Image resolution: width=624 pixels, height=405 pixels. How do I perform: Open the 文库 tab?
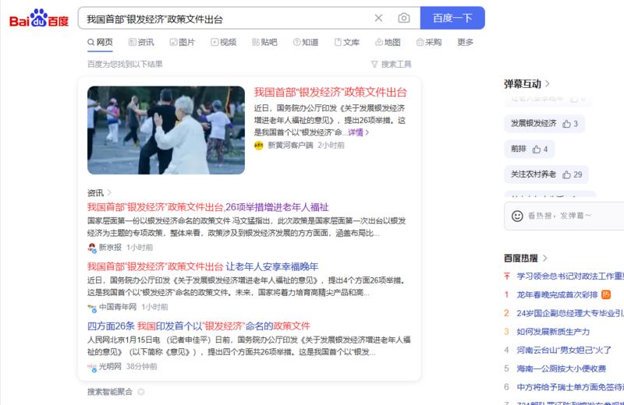pyautogui.click(x=346, y=42)
